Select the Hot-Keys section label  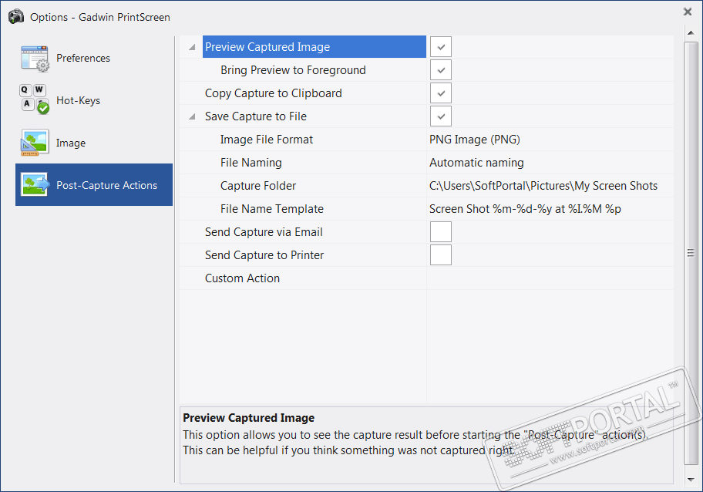(x=78, y=100)
